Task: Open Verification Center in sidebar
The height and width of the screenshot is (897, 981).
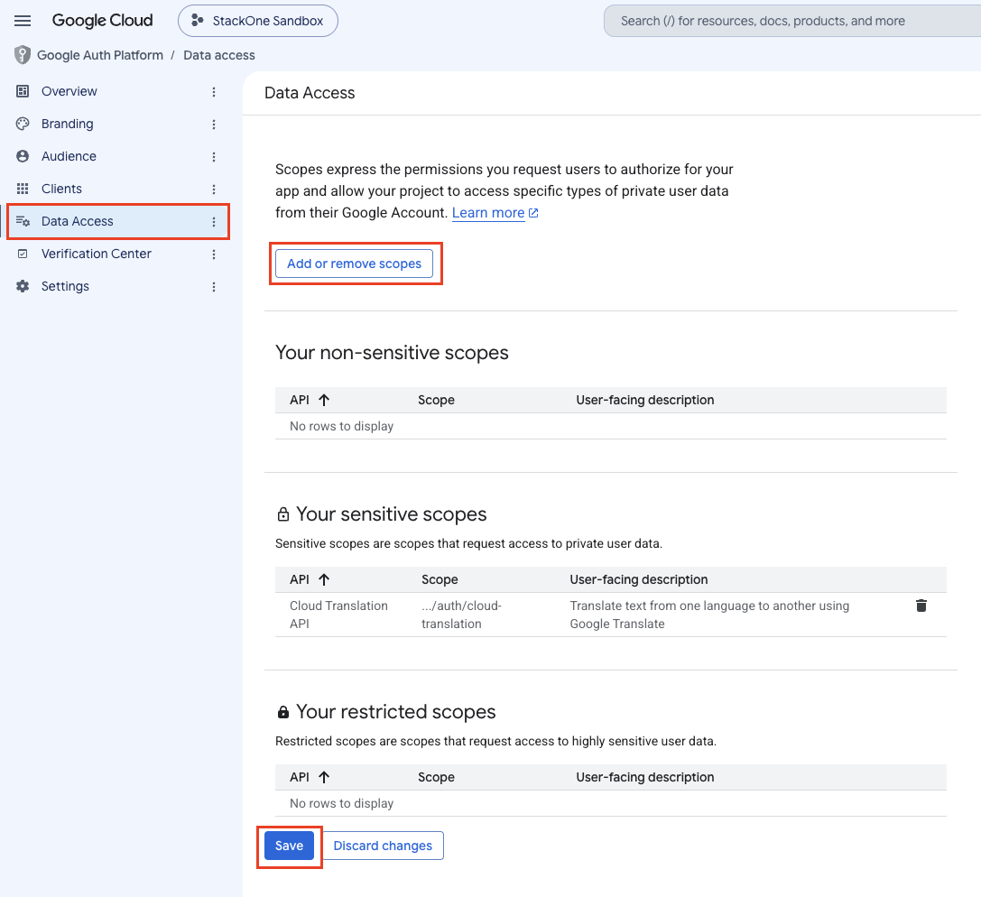Action: [97, 254]
